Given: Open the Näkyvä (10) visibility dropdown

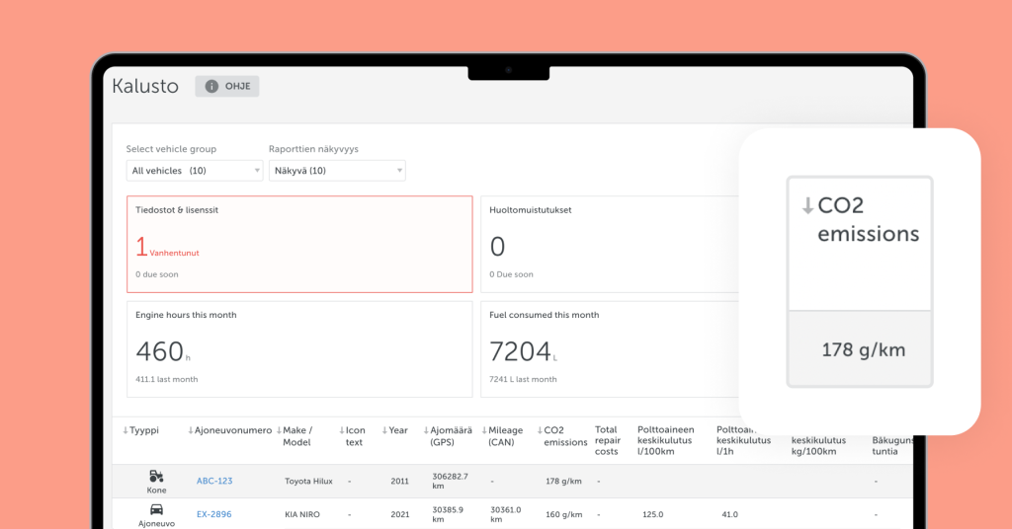Looking at the screenshot, I should [336, 171].
